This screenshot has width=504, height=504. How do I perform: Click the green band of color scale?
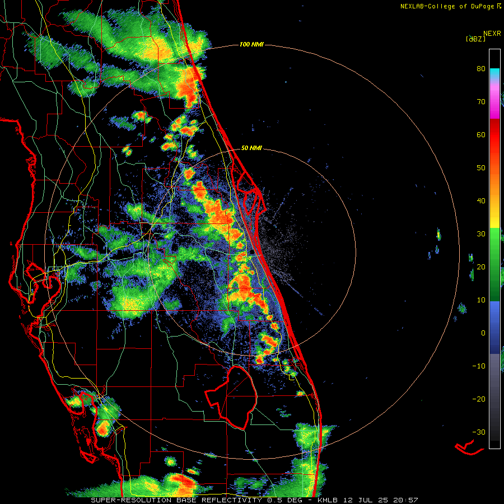(x=494, y=264)
